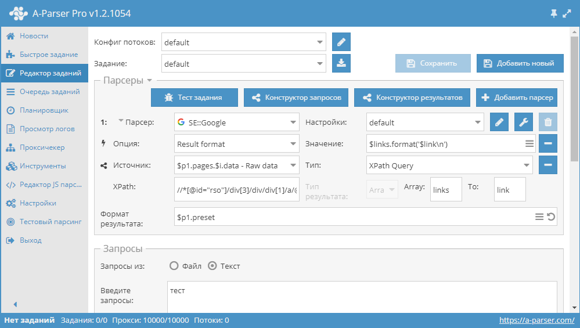The height and width of the screenshot is (328, 580).
Task: Click the Array field containing links
Action: click(446, 189)
